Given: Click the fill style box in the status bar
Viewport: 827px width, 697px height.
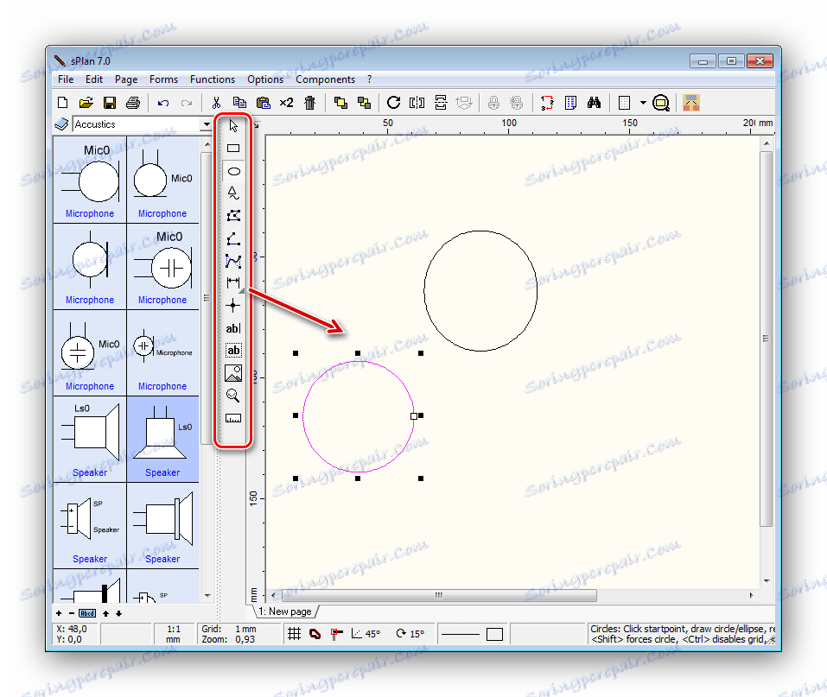Looking at the screenshot, I should click(x=494, y=634).
